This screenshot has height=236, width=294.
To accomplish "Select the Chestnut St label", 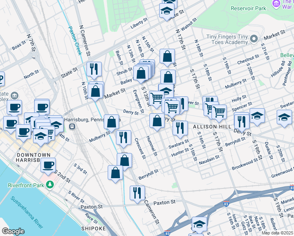I will (x=248, y=59).
